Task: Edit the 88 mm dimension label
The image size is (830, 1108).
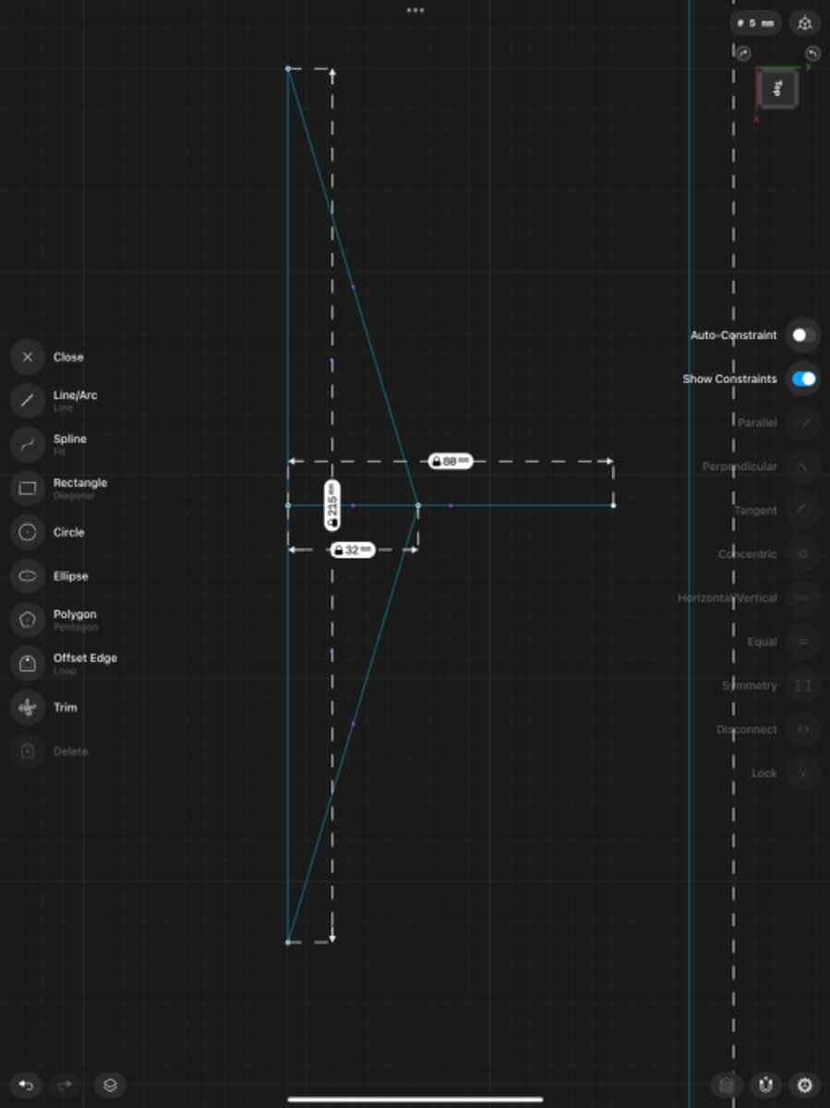Action: [x=451, y=461]
